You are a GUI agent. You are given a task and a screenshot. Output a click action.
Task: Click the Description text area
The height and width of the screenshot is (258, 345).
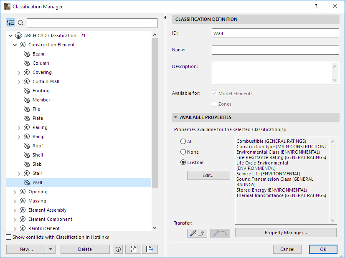272,73
